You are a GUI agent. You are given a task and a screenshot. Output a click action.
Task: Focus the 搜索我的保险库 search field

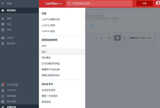click(99, 3)
